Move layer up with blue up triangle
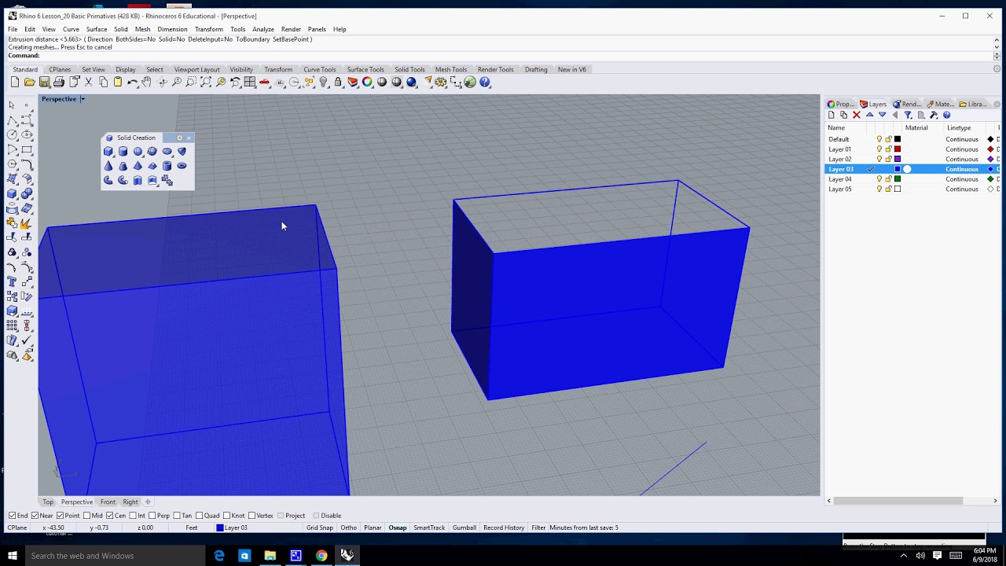1006x566 pixels. [869, 115]
